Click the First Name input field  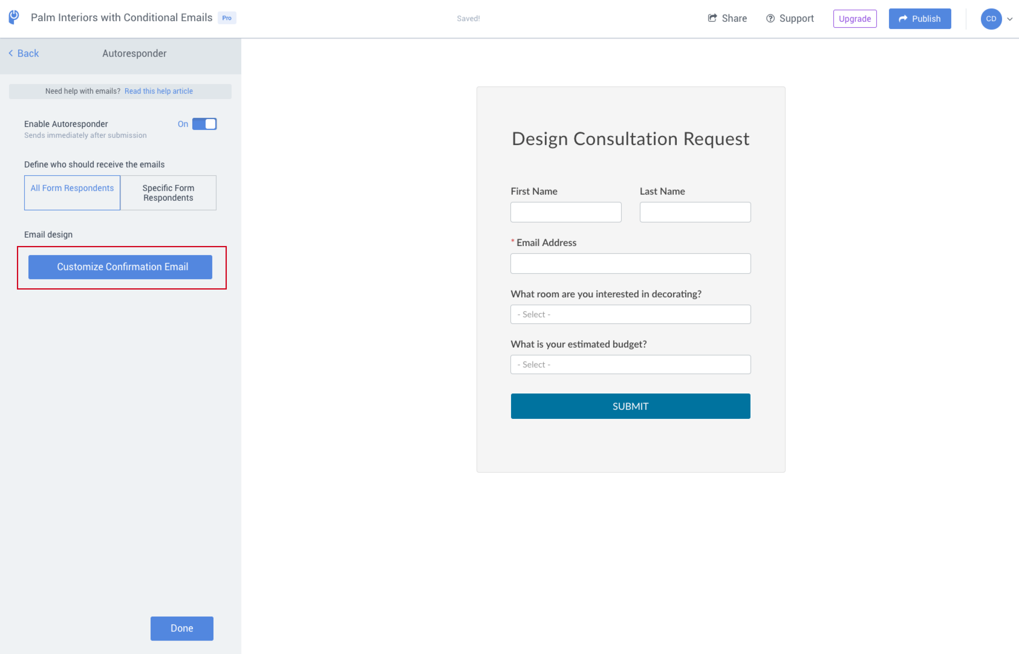coord(566,212)
